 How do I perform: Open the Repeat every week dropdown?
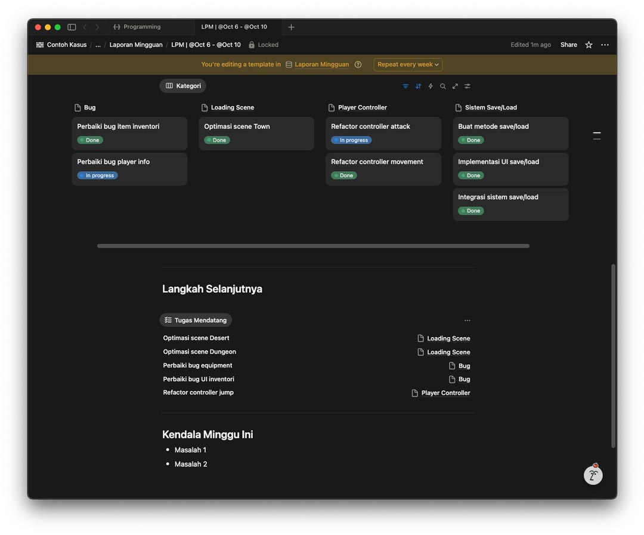click(x=408, y=64)
